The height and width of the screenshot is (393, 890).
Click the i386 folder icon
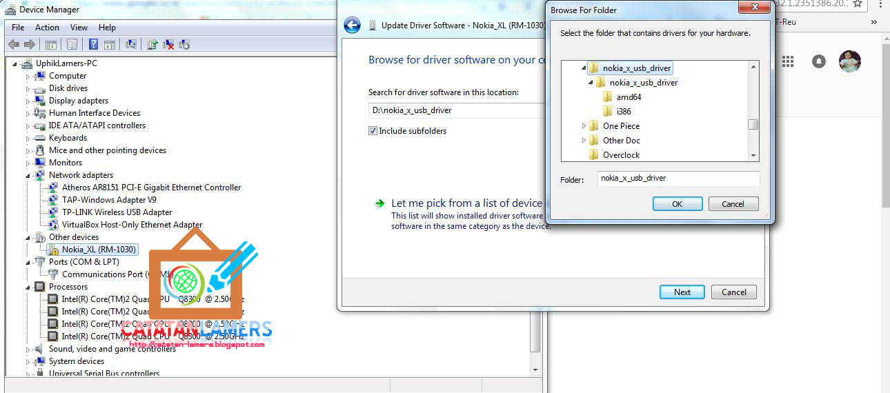point(608,111)
